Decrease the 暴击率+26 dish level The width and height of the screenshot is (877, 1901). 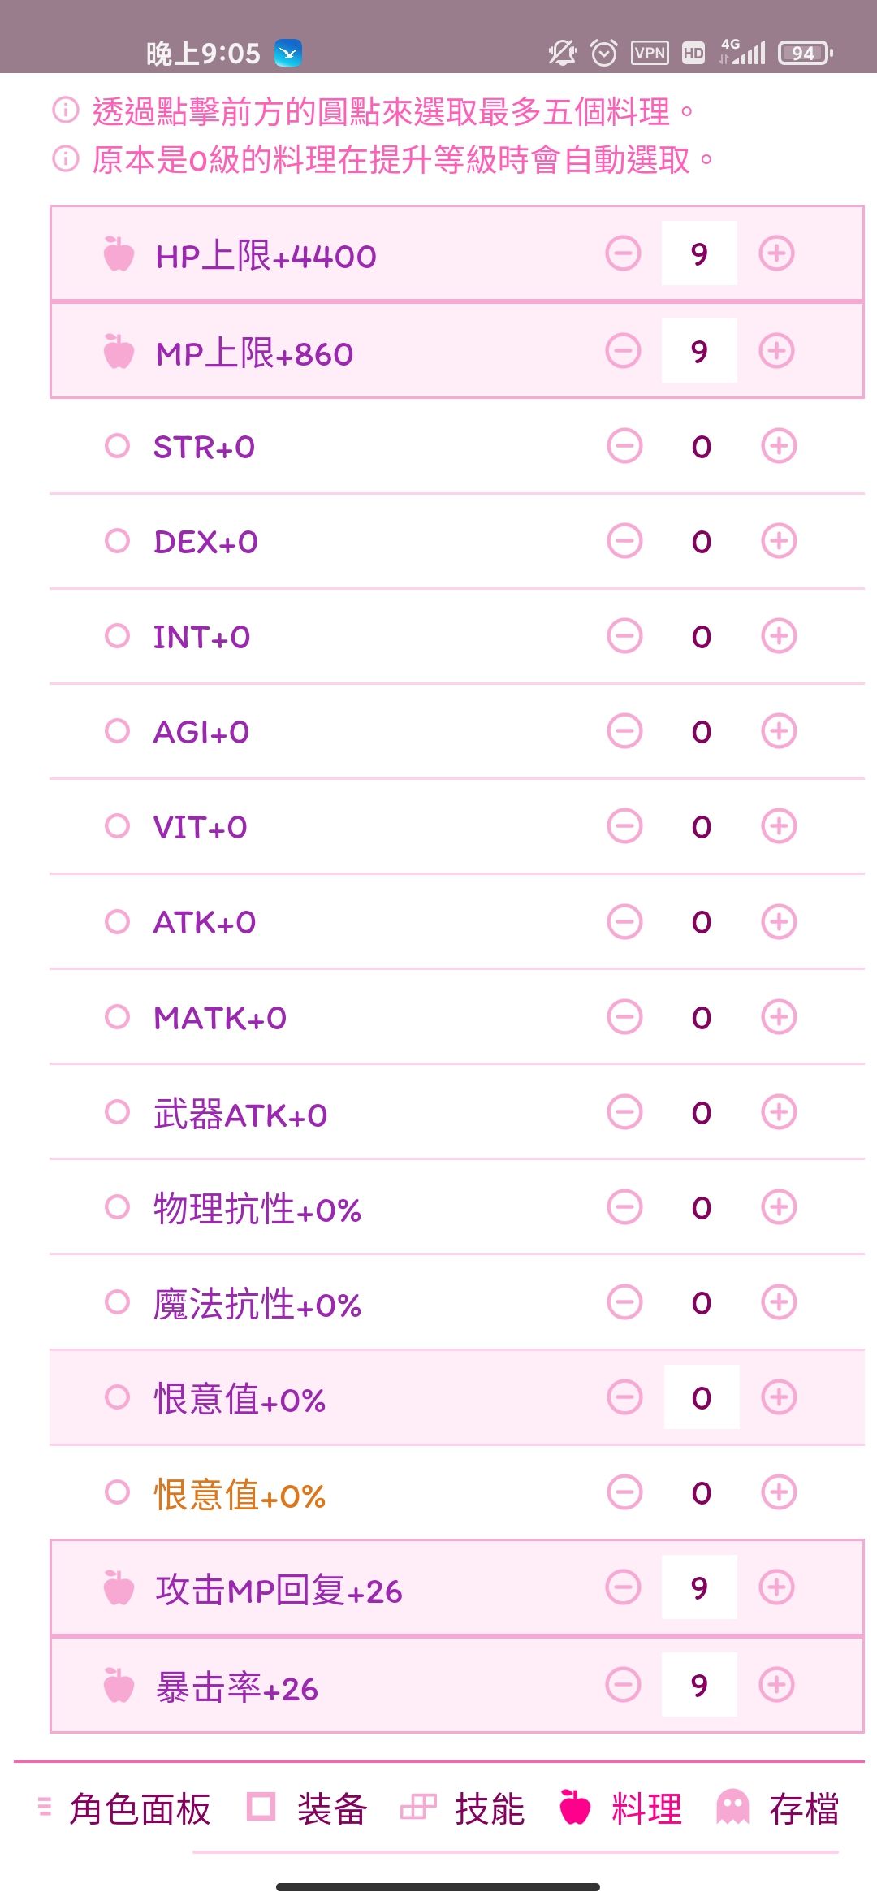[623, 1685]
